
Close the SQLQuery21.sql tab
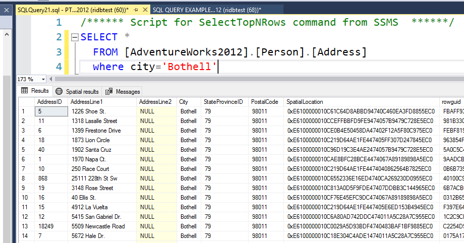[x=145, y=10]
